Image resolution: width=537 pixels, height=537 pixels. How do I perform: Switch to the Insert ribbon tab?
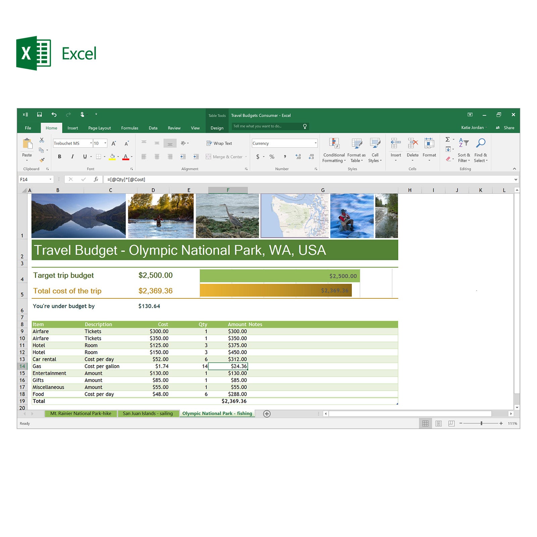[72, 128]
